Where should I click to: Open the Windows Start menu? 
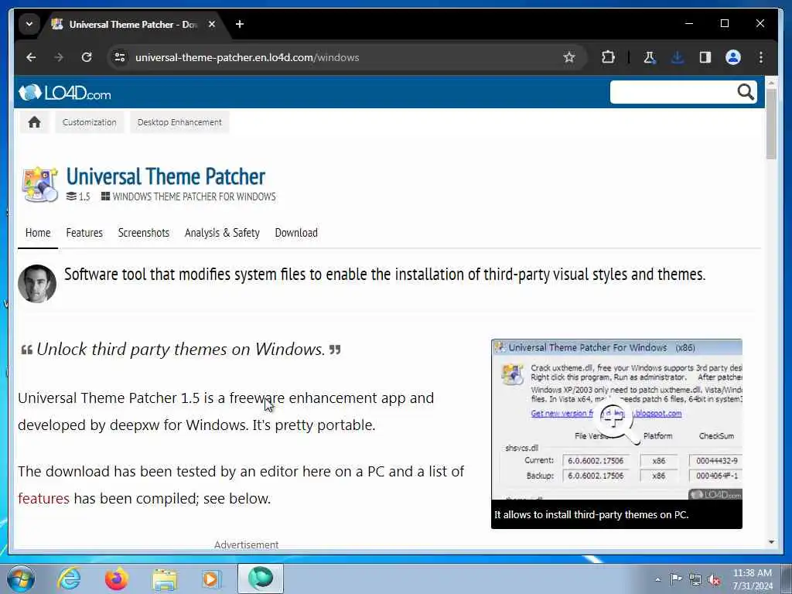point(21,579)
